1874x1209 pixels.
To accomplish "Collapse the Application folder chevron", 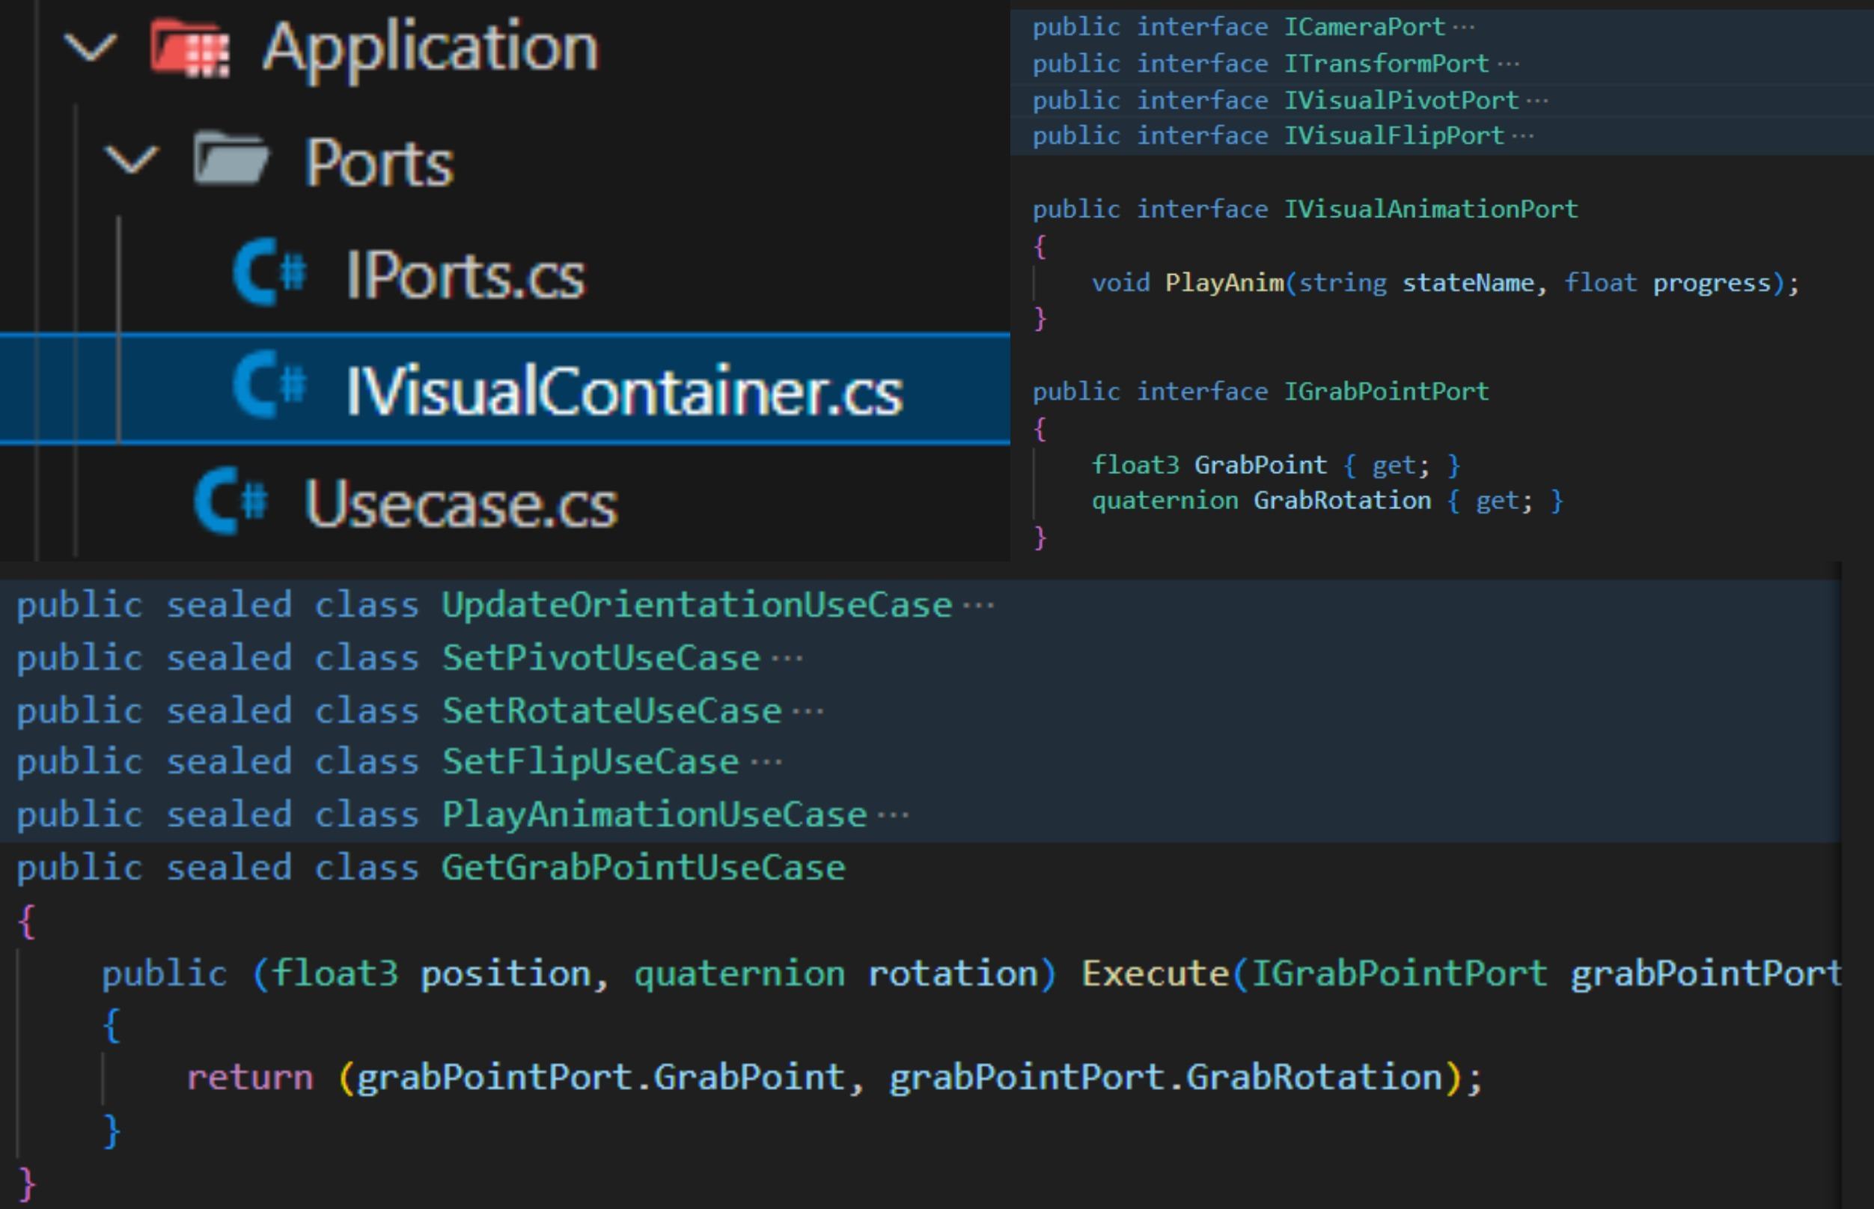I will pos(91,47).
